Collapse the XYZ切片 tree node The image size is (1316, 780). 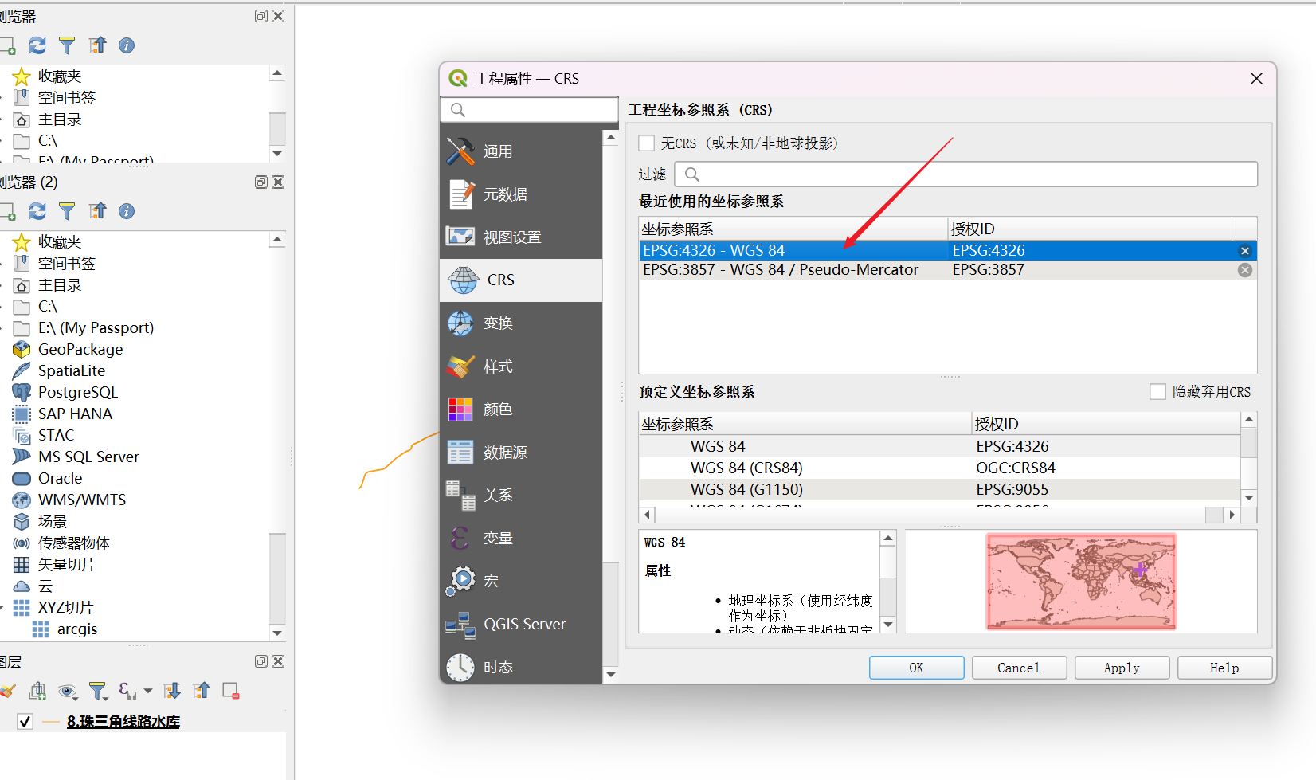tap(2, 608)
